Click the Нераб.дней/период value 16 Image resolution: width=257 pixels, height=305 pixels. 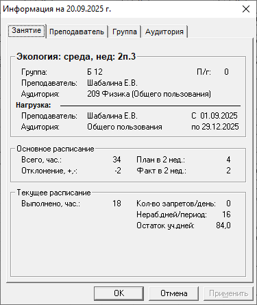pyautogui.click(x=226, y=215)
